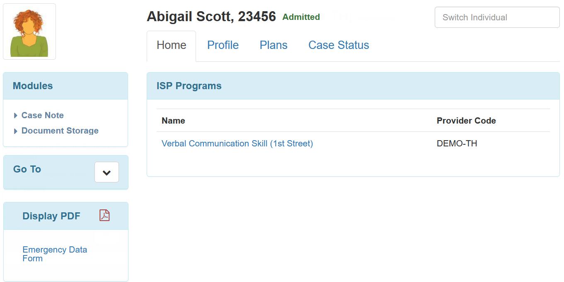Expand the Document Storage module arrow
Viewport: 564px width, 282px height.
[16, 131]
